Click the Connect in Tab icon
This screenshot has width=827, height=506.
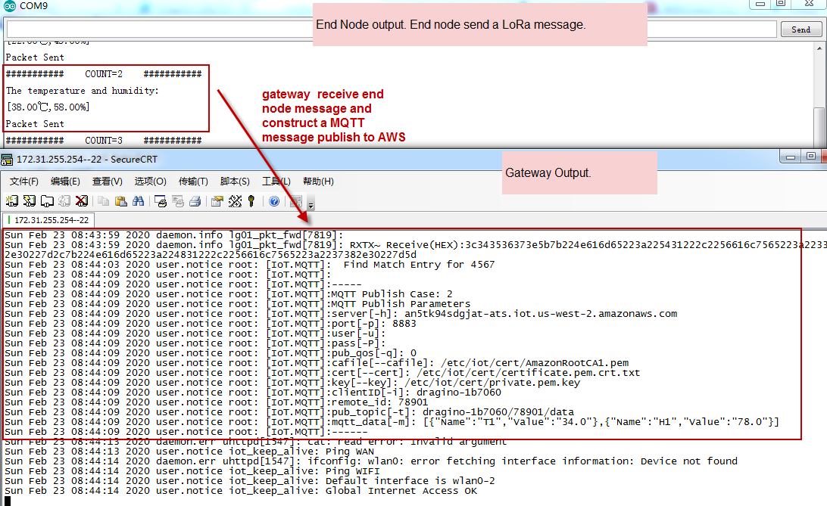point(47,201)
